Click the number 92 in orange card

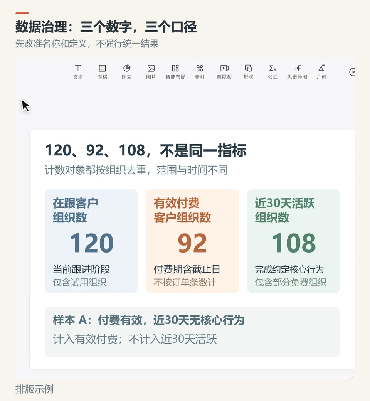(192, 243)
